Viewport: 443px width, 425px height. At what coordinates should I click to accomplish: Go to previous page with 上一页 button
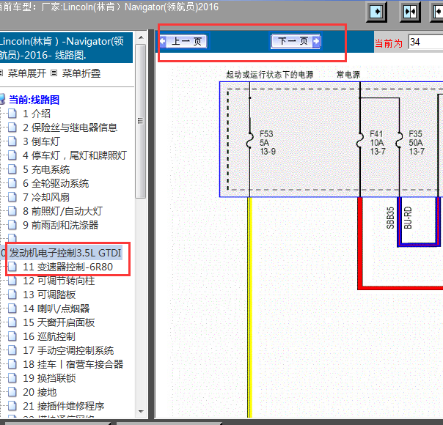184,41
